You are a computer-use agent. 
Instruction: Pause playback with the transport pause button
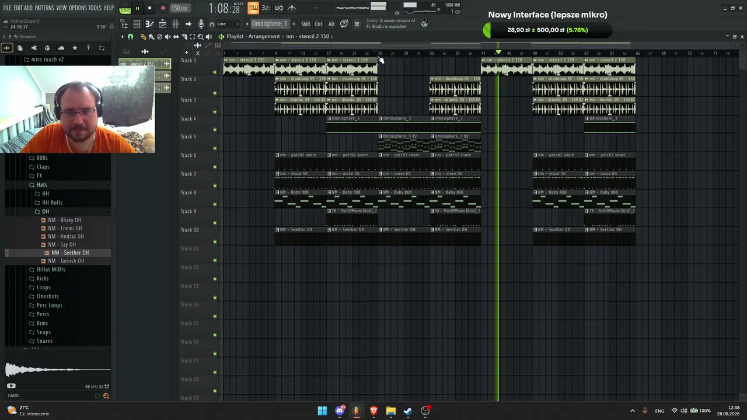pos(137,8)
